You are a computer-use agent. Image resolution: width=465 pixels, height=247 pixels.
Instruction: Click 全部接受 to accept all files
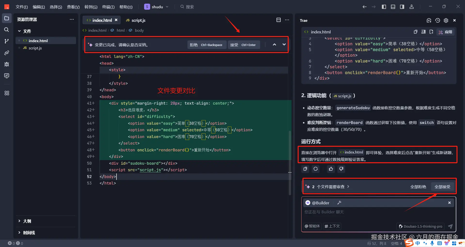coord(442,187)
